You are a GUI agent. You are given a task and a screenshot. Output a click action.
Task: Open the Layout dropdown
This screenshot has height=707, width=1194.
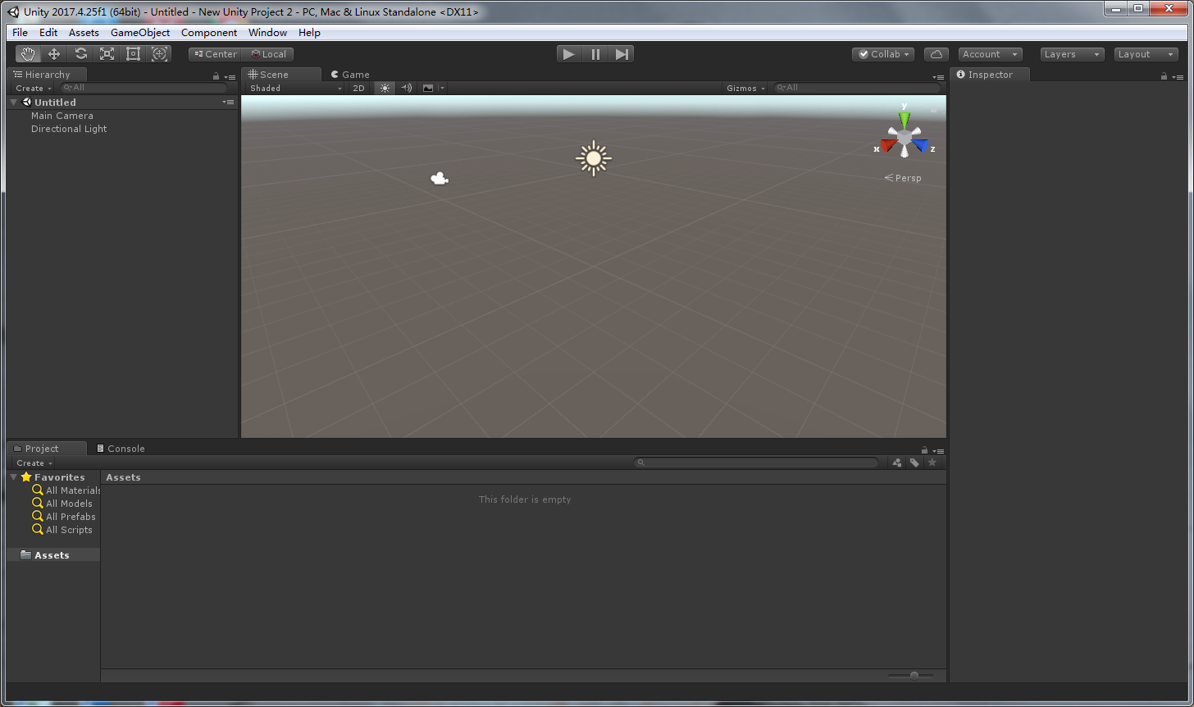click(x=1146, y=54)
